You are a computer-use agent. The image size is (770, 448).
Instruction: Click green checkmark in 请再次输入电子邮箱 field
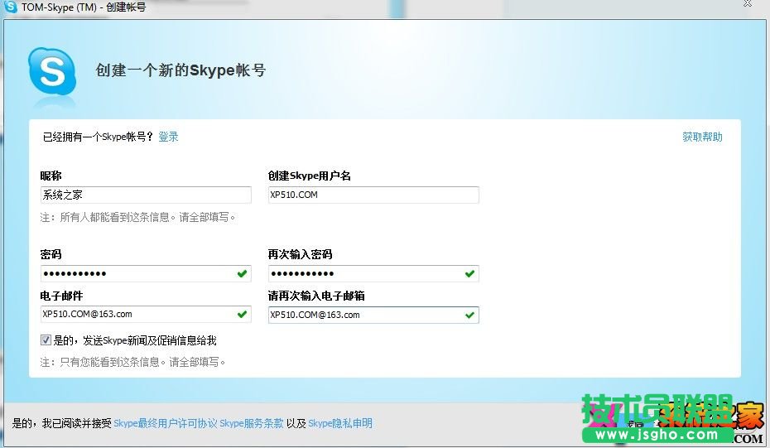click(469, 315)
